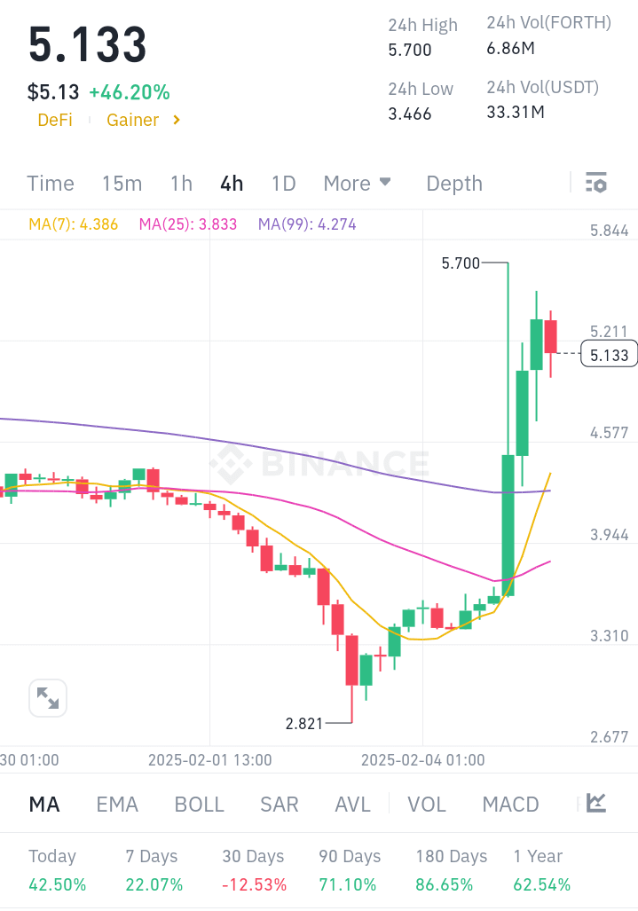Toggle the SAR indicator
Screen dimensions: 638x911
coord(280,805)
